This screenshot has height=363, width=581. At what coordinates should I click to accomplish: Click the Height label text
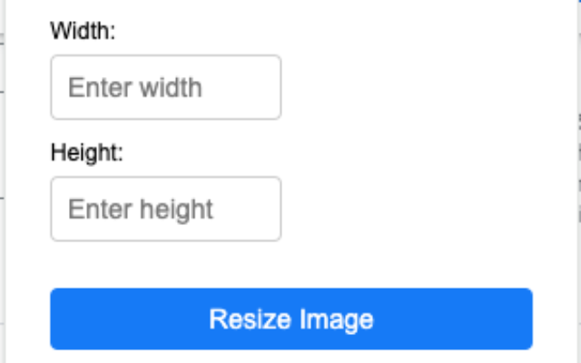(87, 152)
